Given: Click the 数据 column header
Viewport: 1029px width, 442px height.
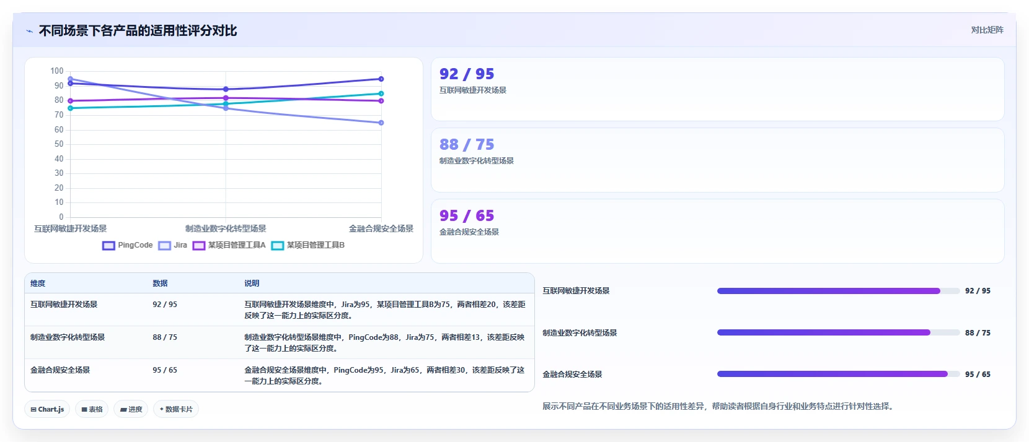Looking at the screenshot, I should point(160,284).
